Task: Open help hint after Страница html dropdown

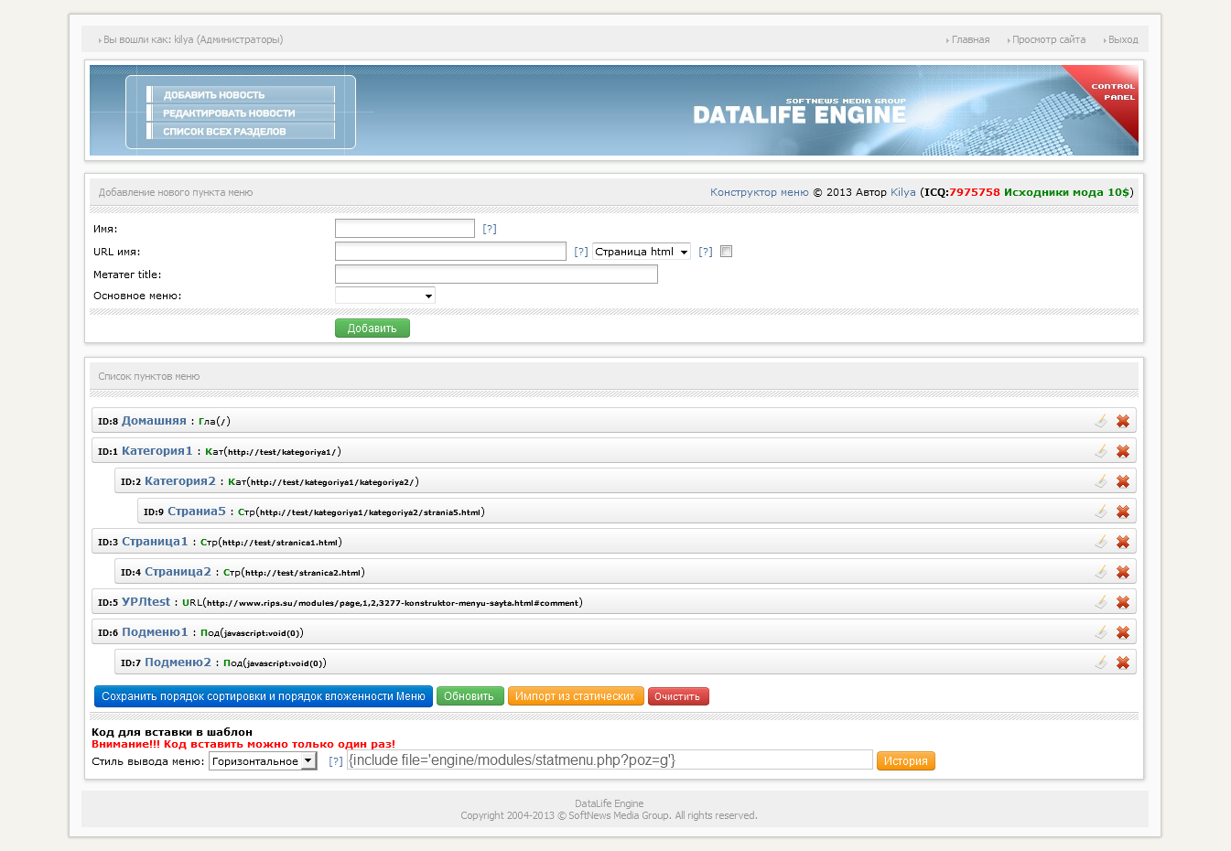Action: point(706,252)
